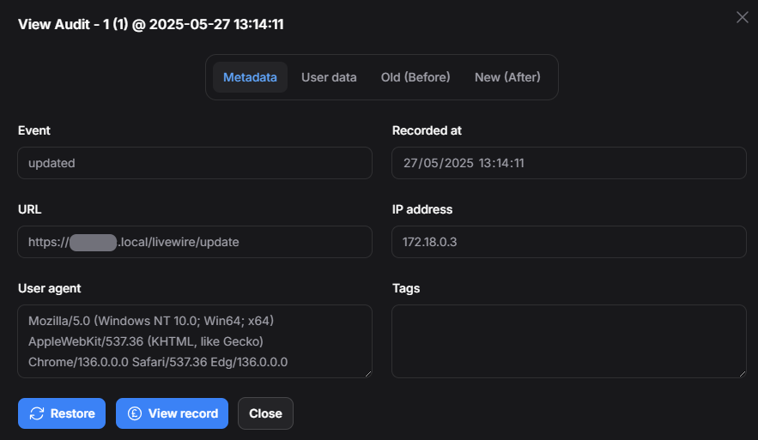The height and width of the screenshot is (440, 758).
Task: Dismiss the dialog with the top-right X icon
Action: coord(743,17)
